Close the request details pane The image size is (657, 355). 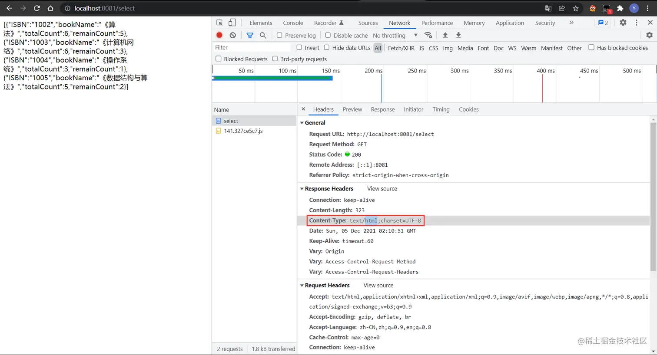[x=303, y=109]
